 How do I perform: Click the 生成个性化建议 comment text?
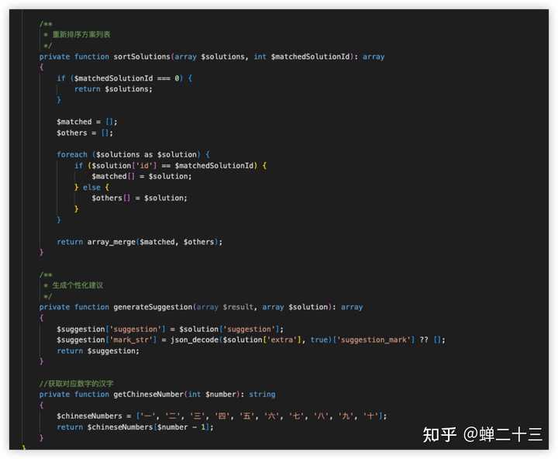[x=77, y=285]
